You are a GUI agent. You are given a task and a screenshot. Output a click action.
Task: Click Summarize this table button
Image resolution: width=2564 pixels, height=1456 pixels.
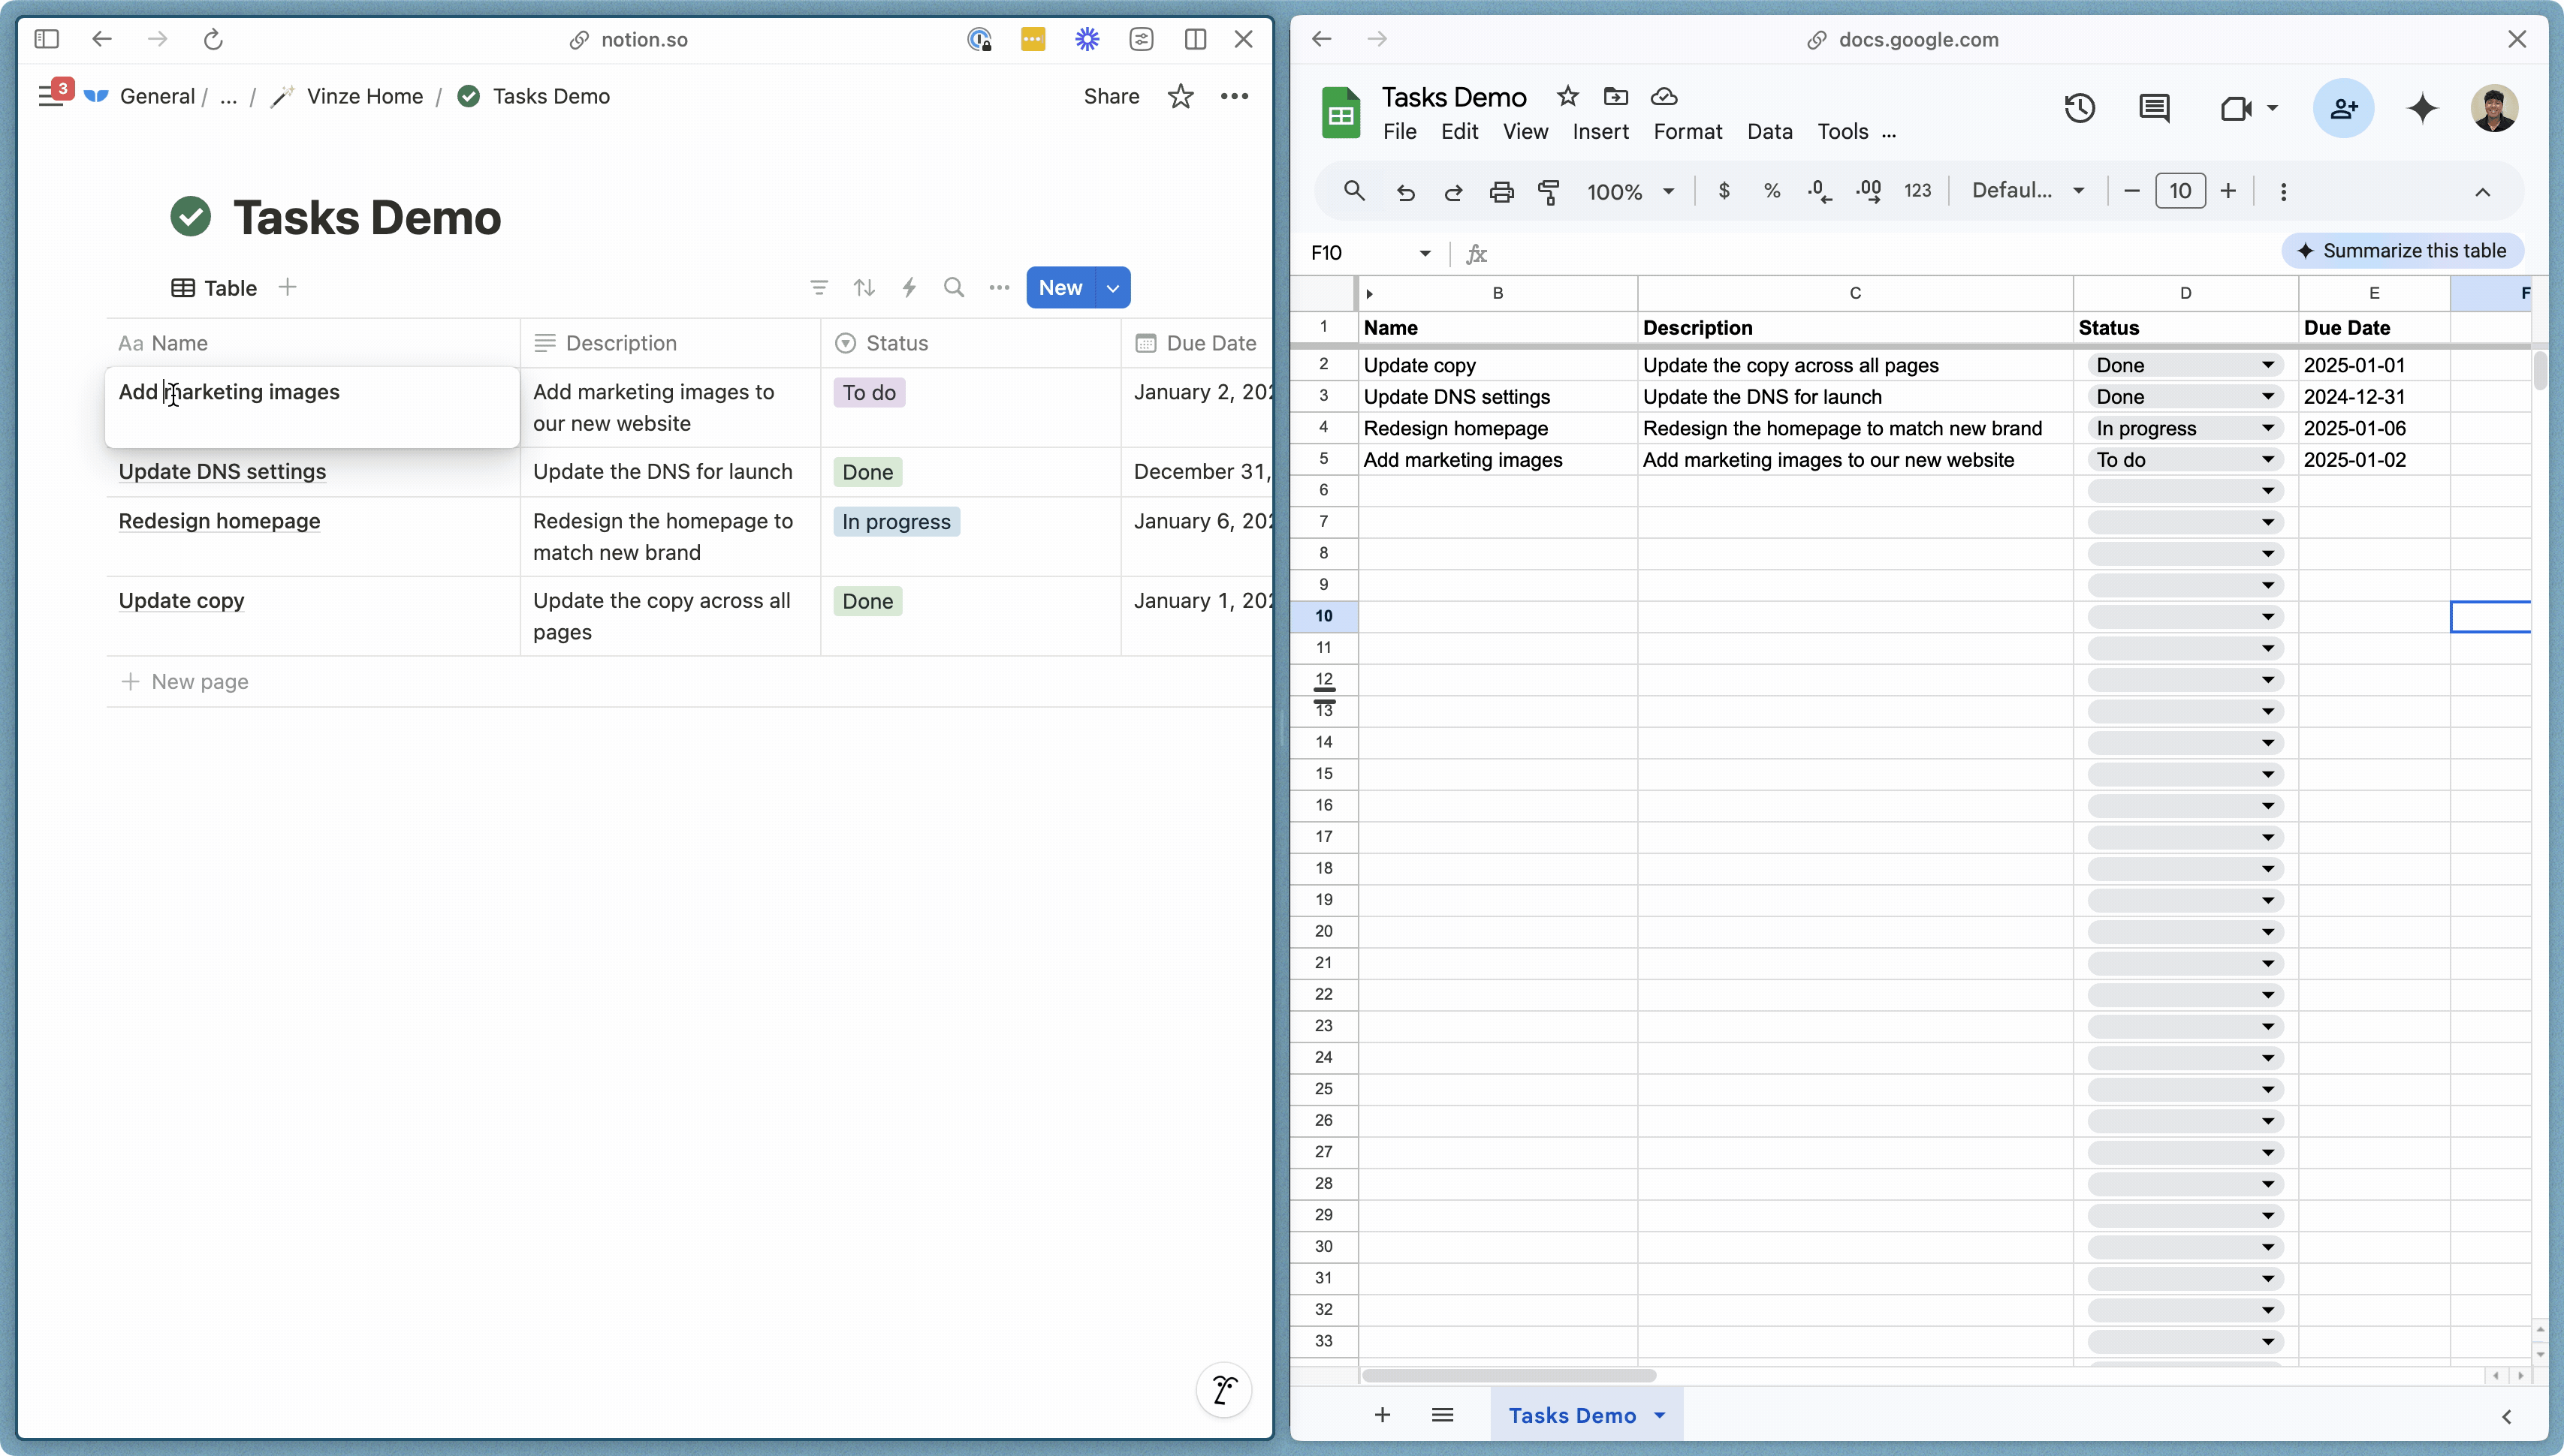[x=2402, y=251]
